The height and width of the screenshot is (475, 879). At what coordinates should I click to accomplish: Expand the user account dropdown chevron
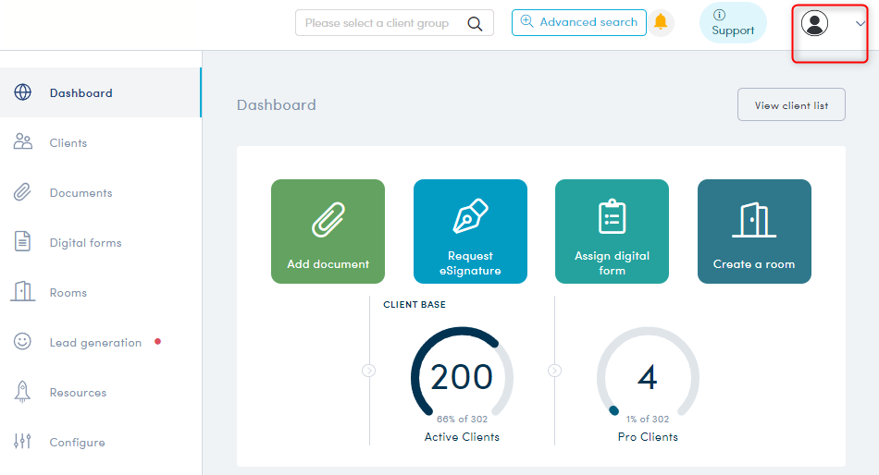click(x=860, y=23)
